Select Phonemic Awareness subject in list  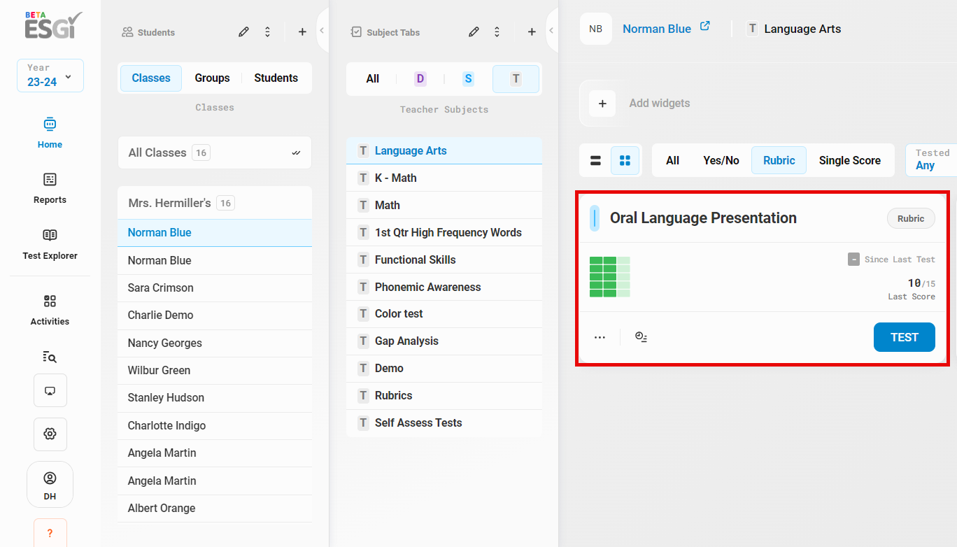point(427,287)
